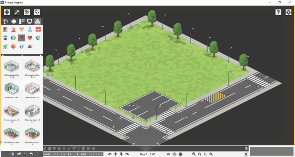
Task: Select the highlighted orthopaedy department icon
Action: 22,38
